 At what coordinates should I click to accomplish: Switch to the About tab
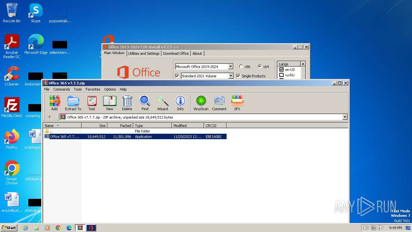[x=197, y=53]
